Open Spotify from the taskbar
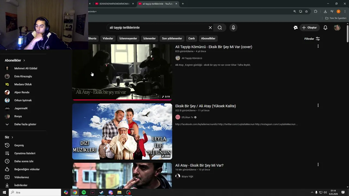This screenshot has width=349, height=196. [x=84, y=192]
